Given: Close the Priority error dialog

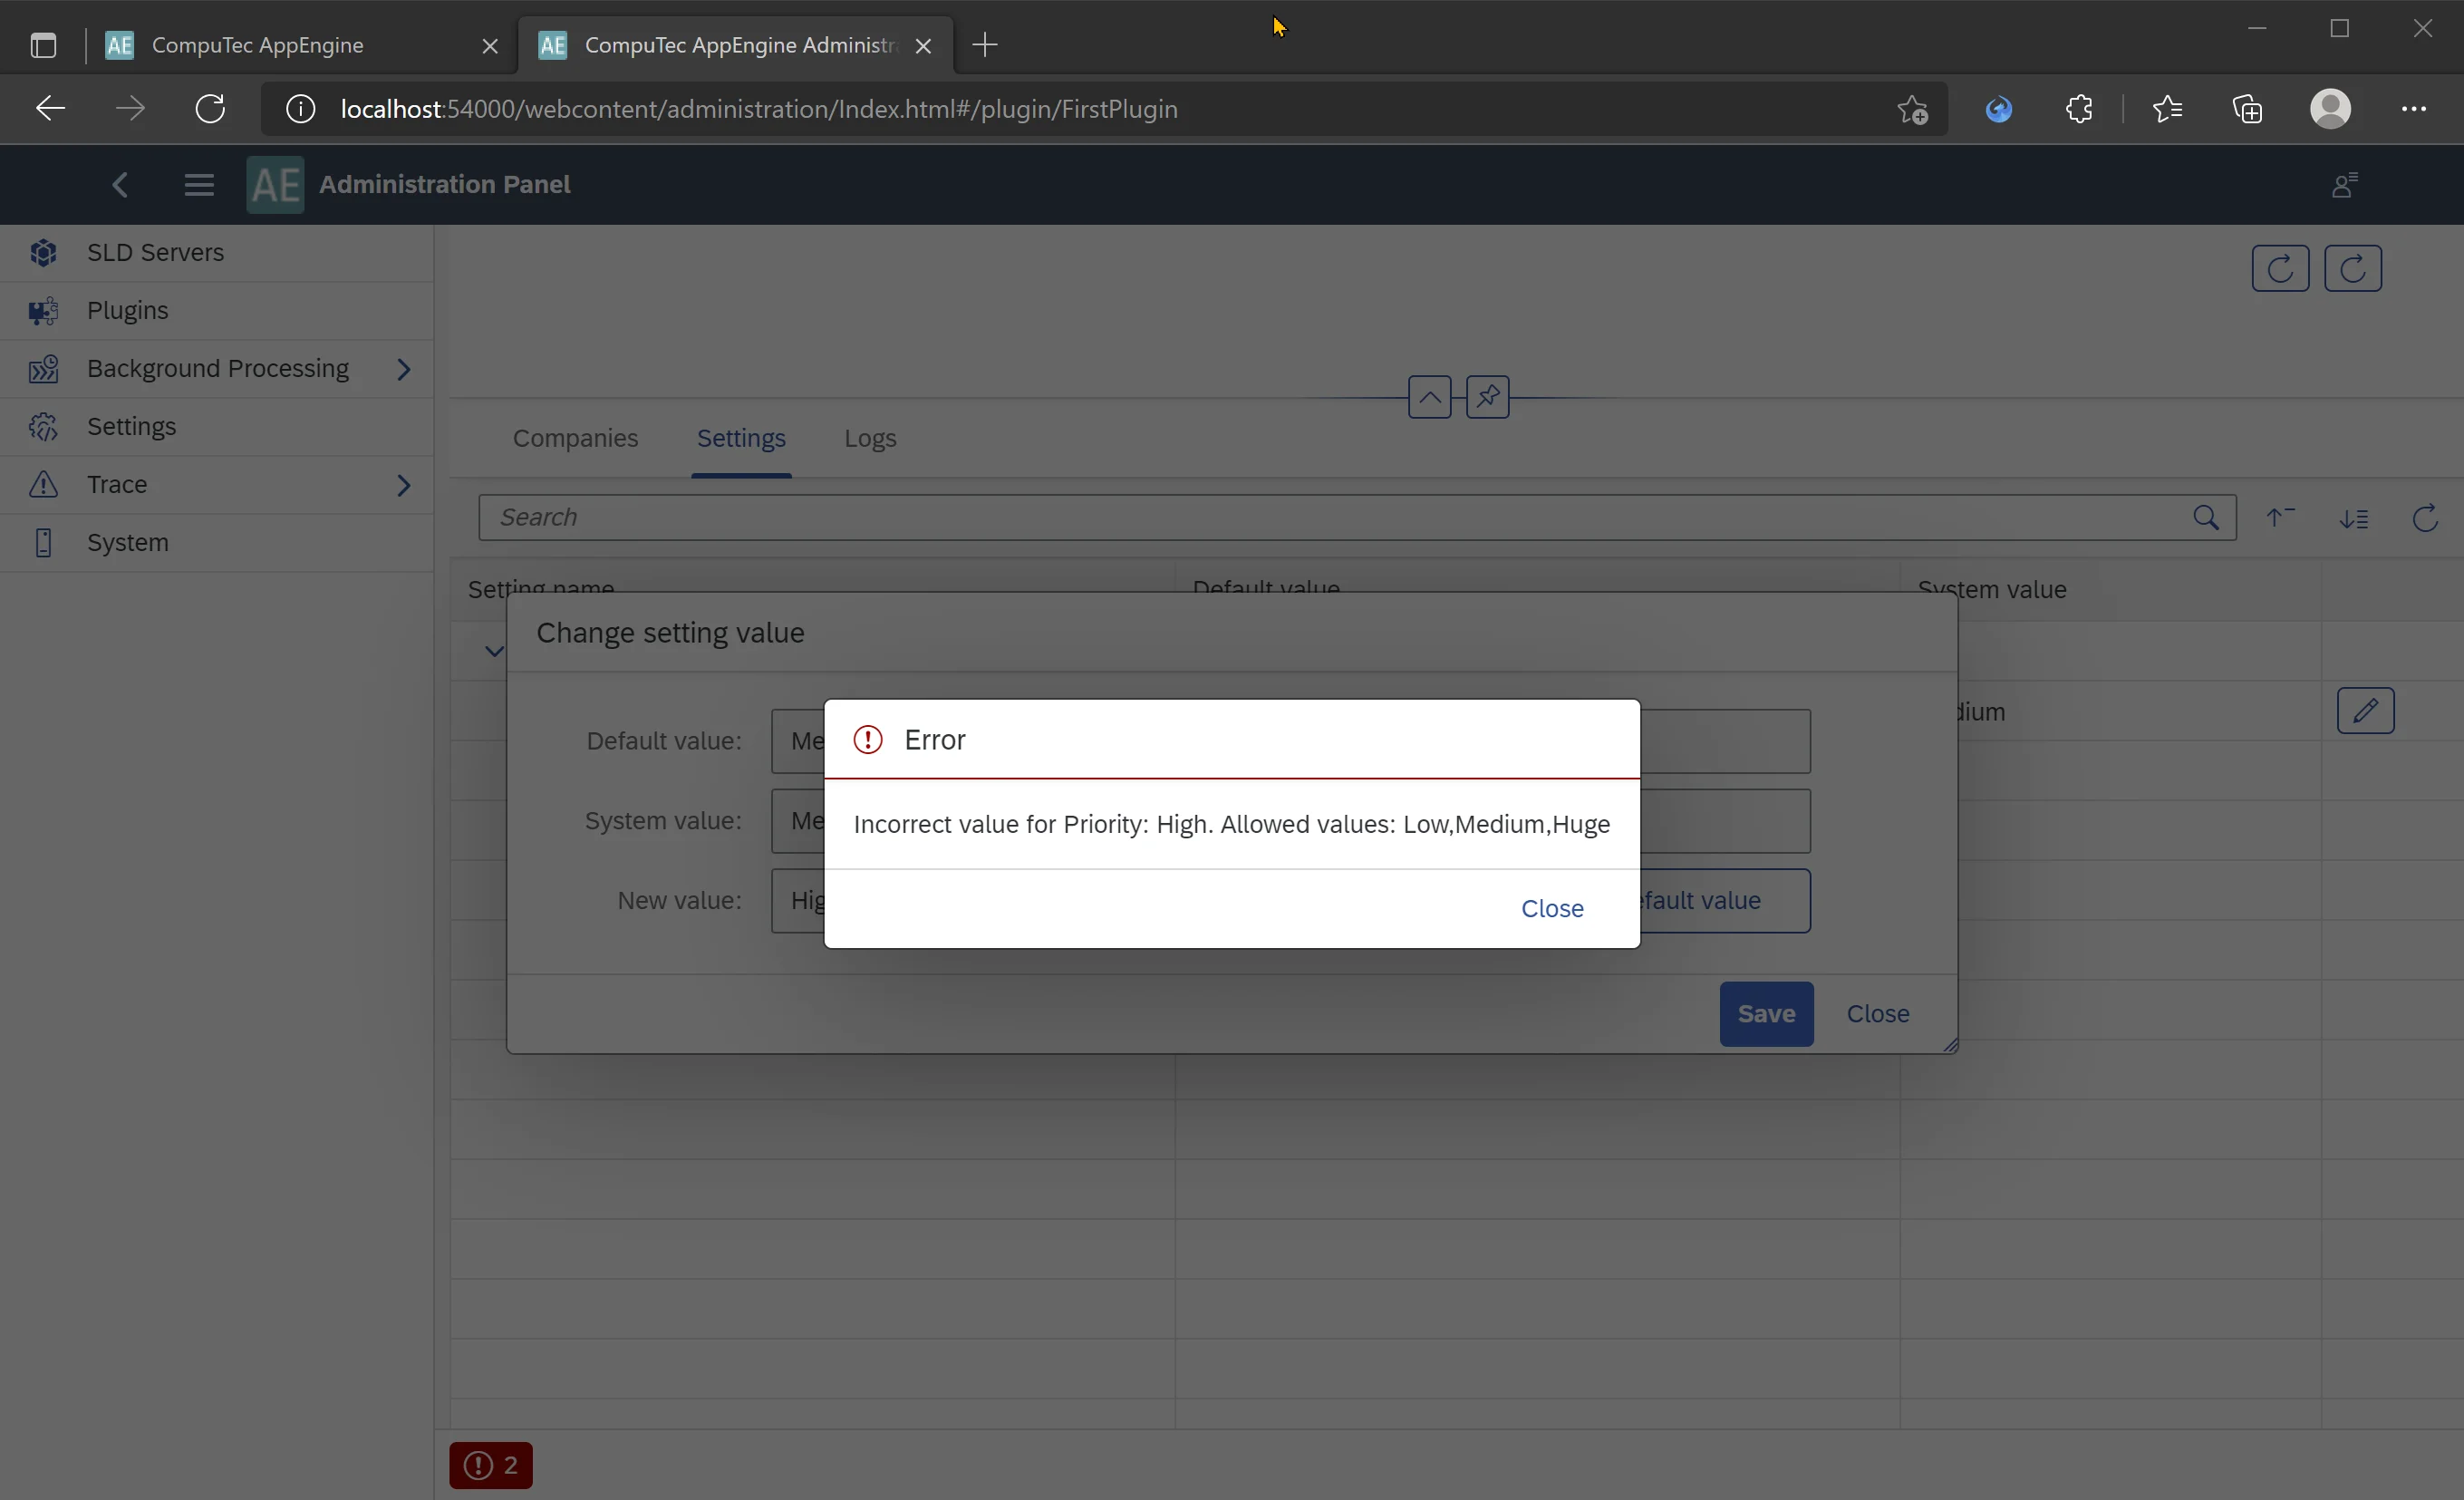Looking at the screenshot, I should tap(1551, 908).
